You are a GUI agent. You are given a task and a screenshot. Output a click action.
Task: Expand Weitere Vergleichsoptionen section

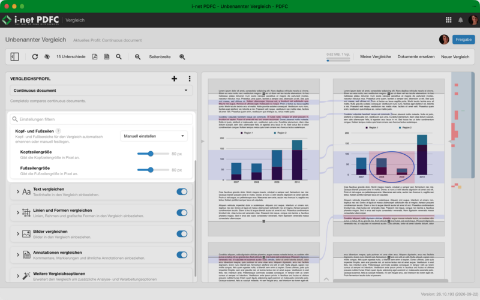tap(18, 276)
